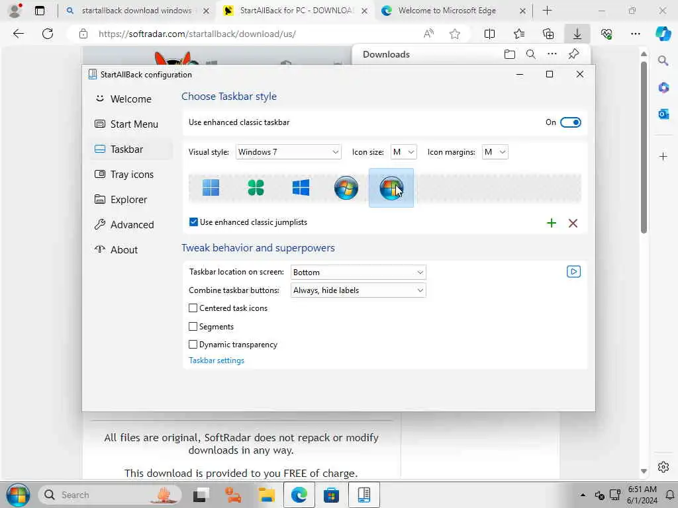Screen dimensions: 678x508
Task: Open Edge sidebar settings gear
Action: coord(663,467)
